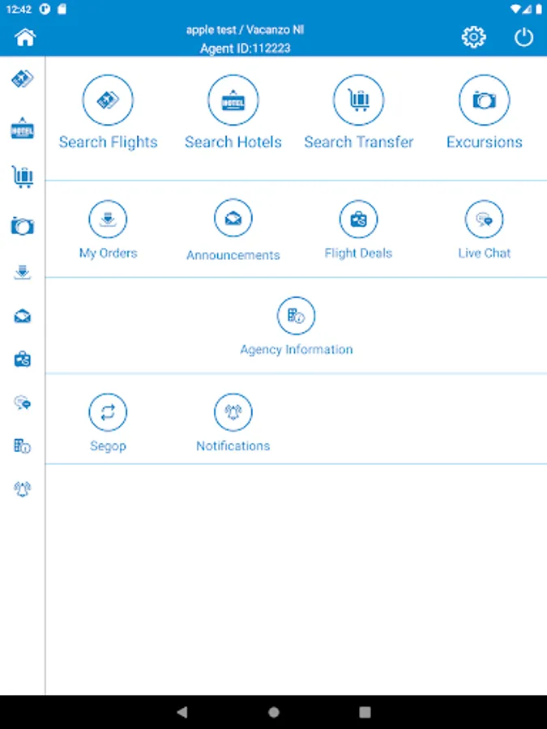Image resolution: width=547 pixels, height=729 pixels.
Task: Click 'apple test / Vacanzo NI' header text
Action: click(x=245, y=30)
